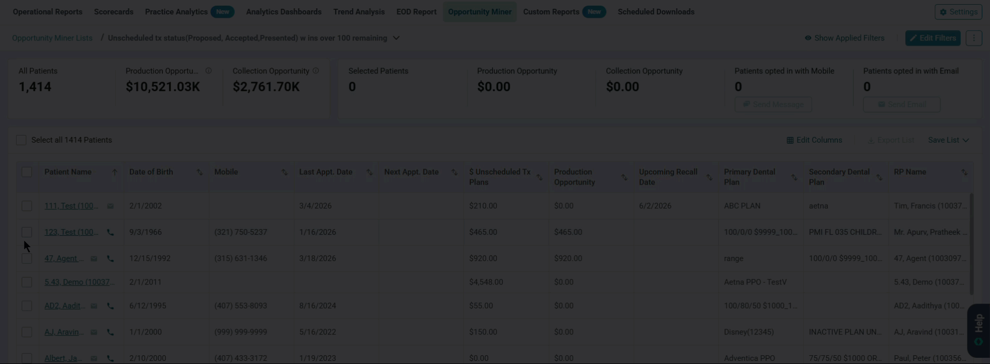Screen dimensions: 990x364
Task: Open patient link 111, Test
Action: (x=71, y=206)
